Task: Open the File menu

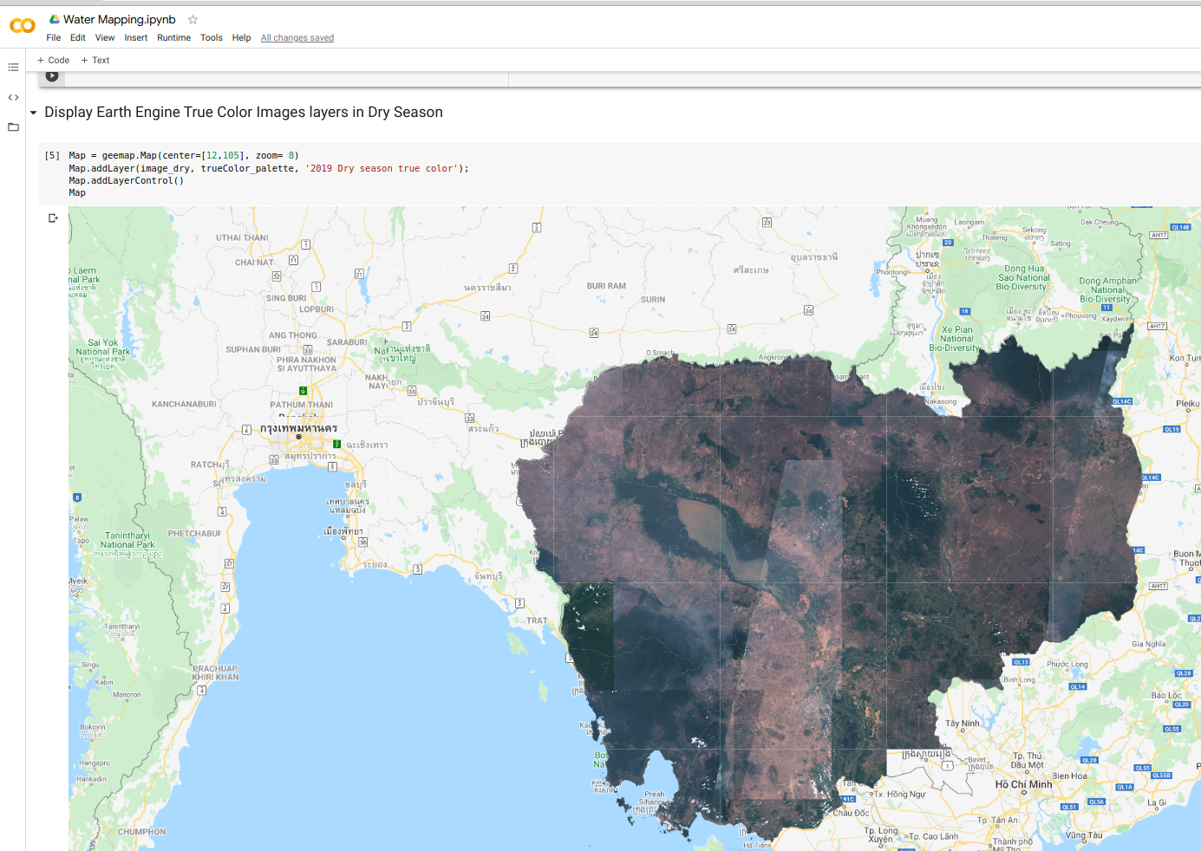Action: click(53, 37)
